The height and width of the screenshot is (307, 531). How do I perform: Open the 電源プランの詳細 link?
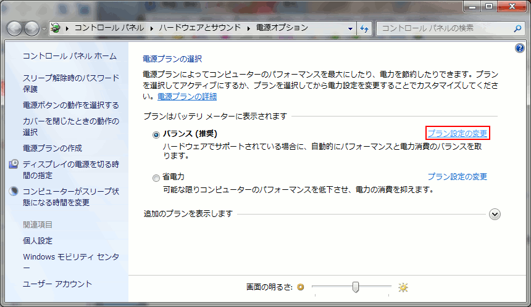(x=186, y=96)
